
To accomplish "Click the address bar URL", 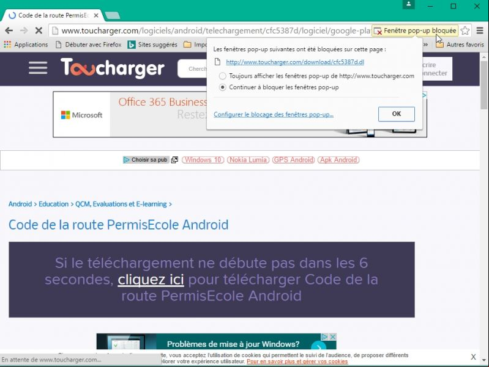I will point(216,31).
